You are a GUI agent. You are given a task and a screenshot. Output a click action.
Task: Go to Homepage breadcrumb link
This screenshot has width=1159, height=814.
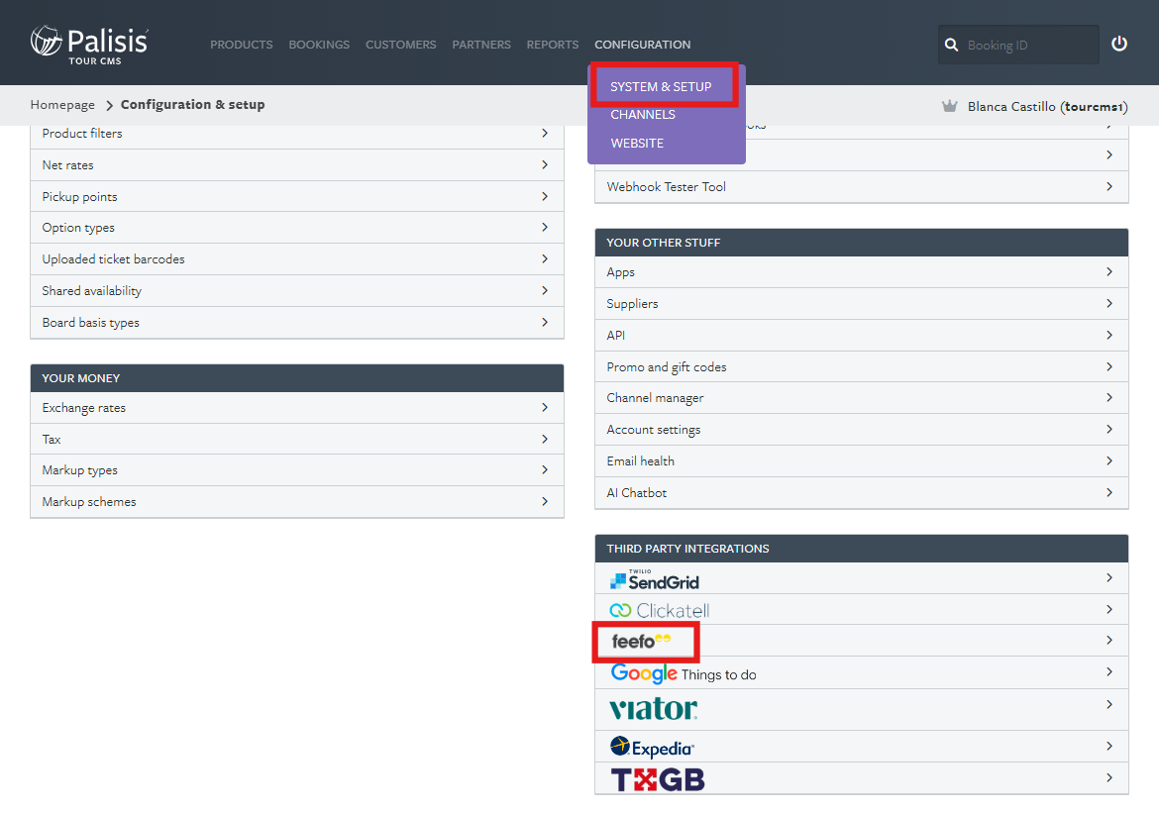tap(62, 105)
